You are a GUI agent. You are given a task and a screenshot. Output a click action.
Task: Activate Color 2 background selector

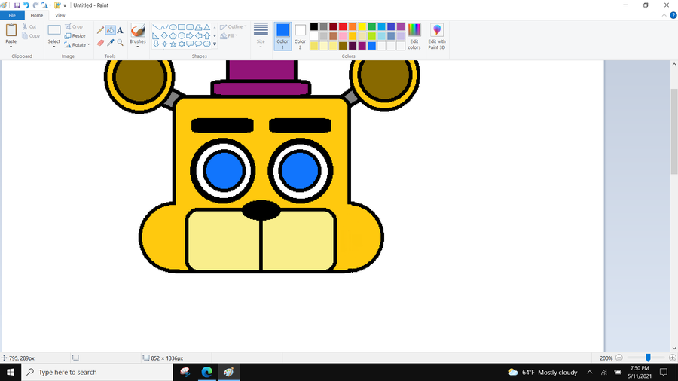[x=300, y=36]
